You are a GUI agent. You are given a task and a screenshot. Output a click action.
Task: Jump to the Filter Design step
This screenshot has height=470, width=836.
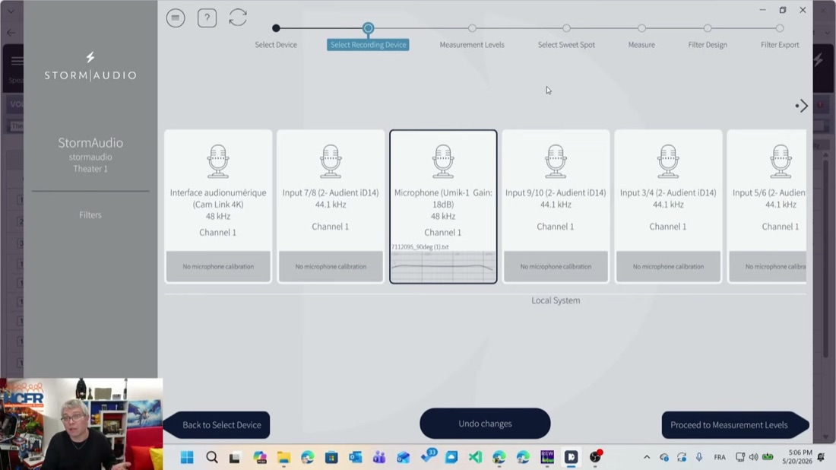click(x=708, y=45)
